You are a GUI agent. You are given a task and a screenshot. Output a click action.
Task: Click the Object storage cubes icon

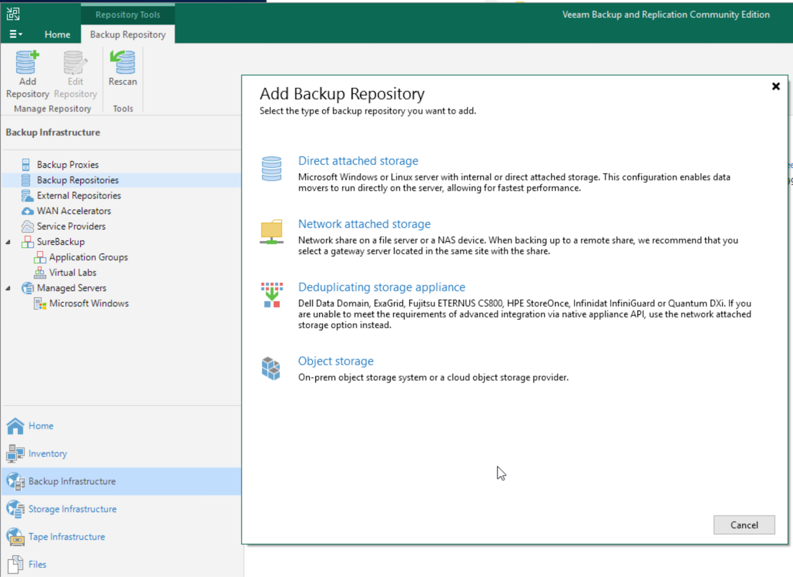[271, 368]
